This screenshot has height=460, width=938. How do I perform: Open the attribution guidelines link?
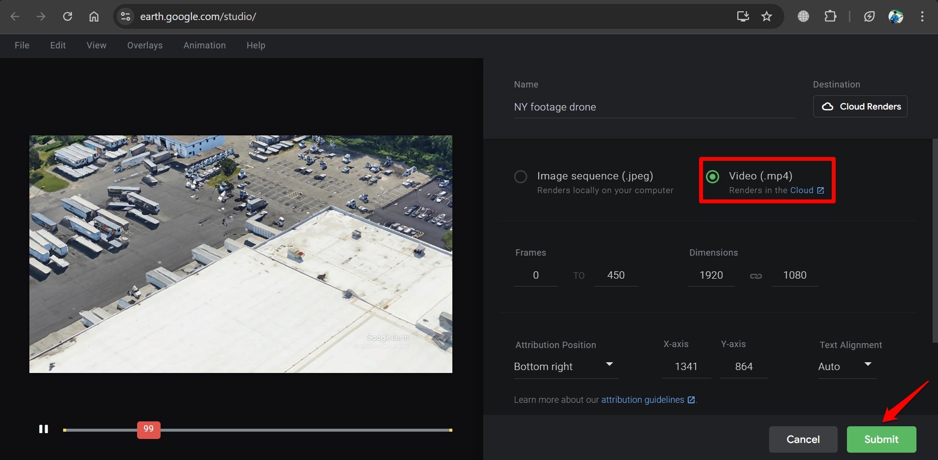point(648,400)
